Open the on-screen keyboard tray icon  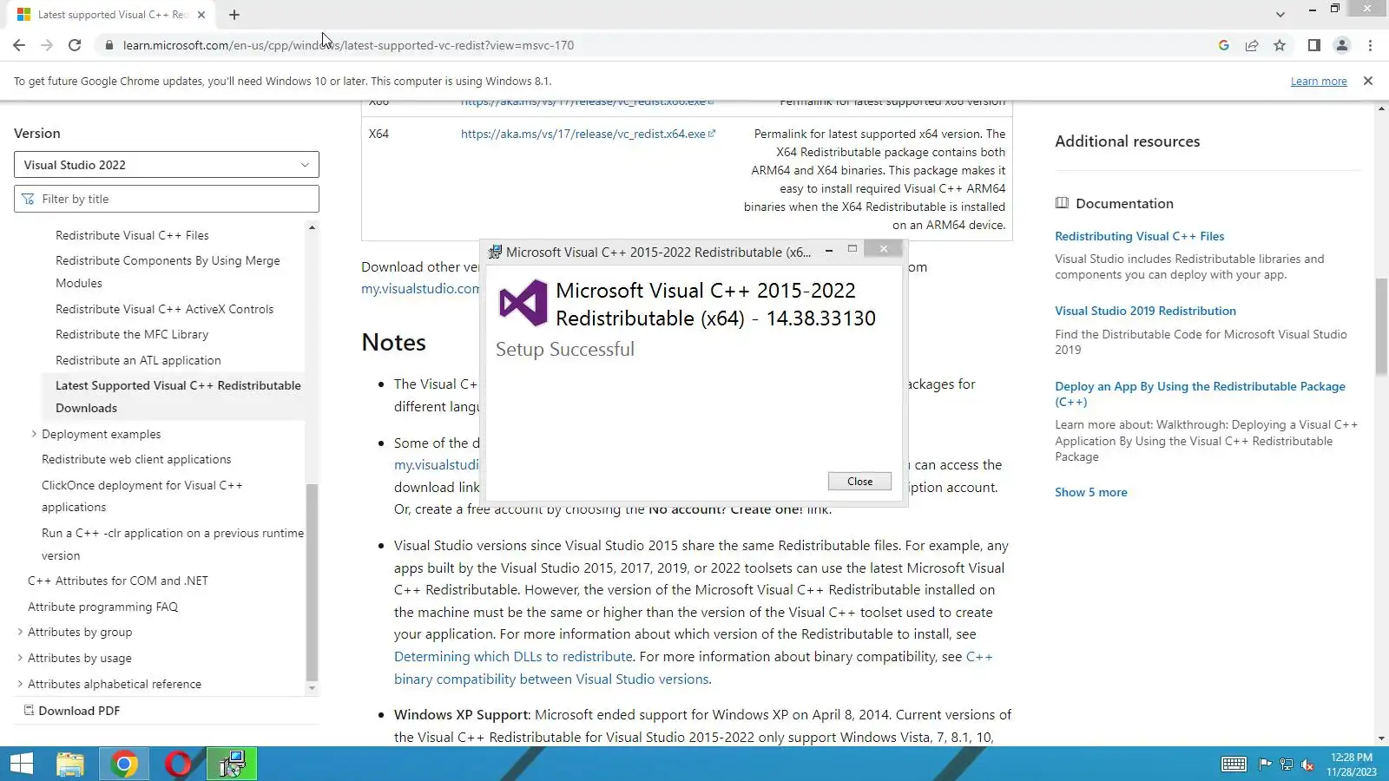pos(1234,765)
